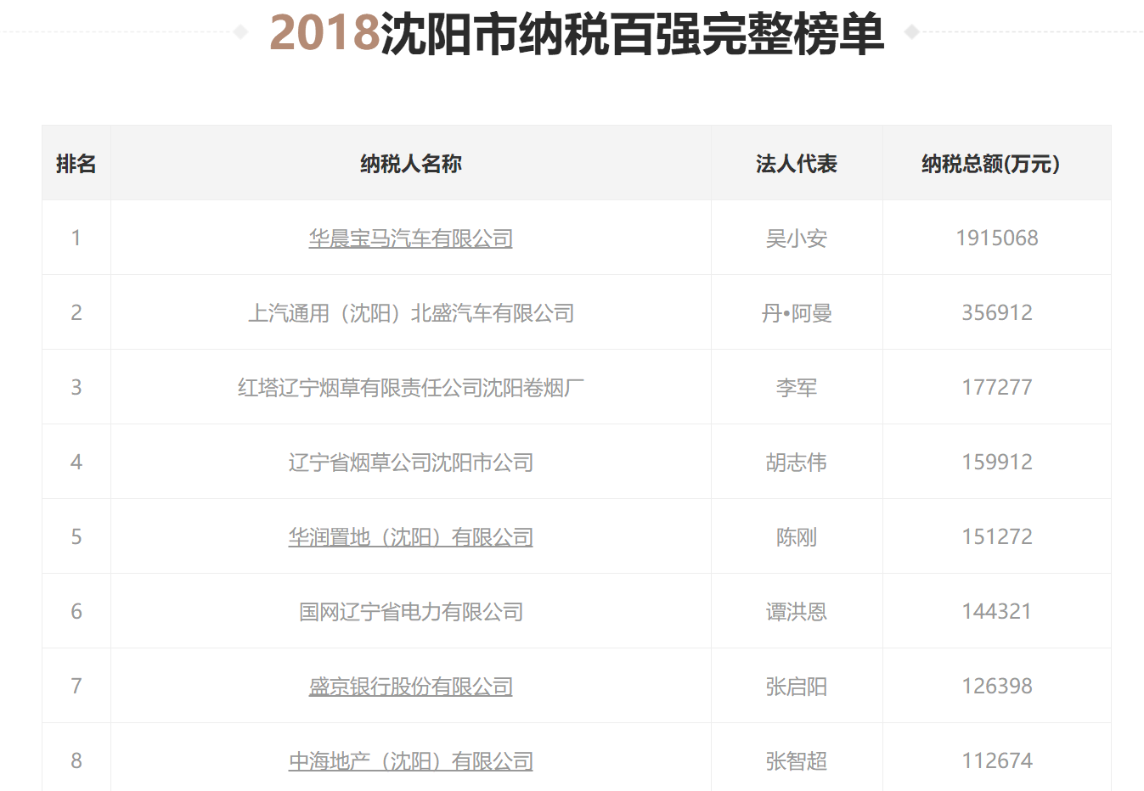Select 上汽通用（沈阳）北盛汽车有限公司 company cell
This screenshot has height=791, width=1144.
411,313
